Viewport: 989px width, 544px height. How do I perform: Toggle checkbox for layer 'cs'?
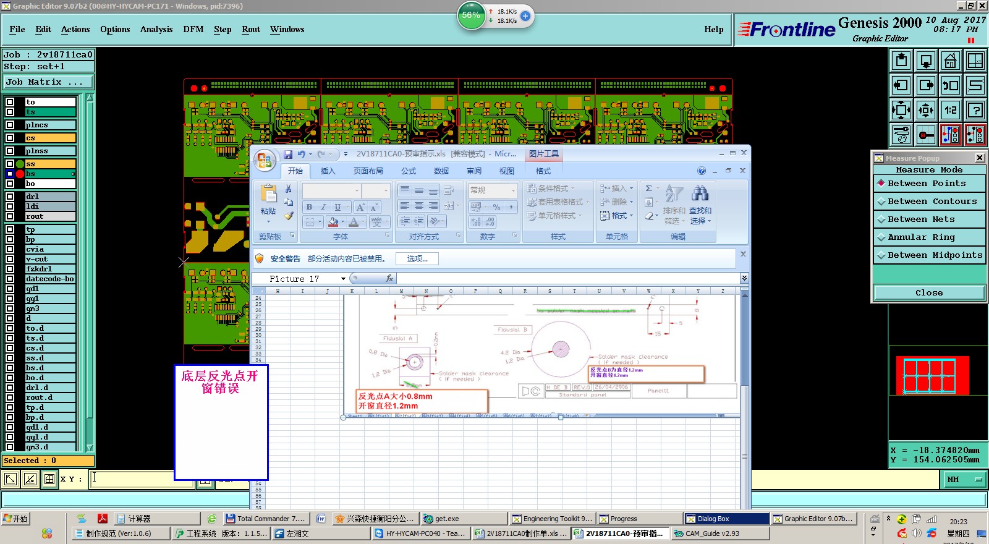pos(10,138)
